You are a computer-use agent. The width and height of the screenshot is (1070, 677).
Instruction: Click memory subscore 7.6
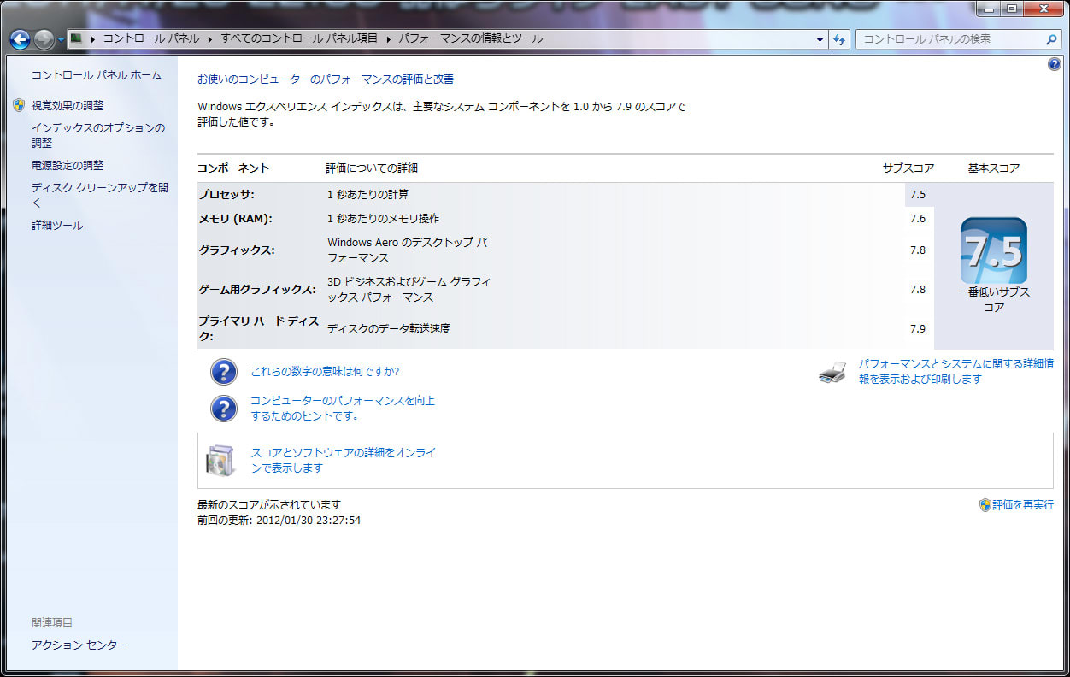(918, 219)
